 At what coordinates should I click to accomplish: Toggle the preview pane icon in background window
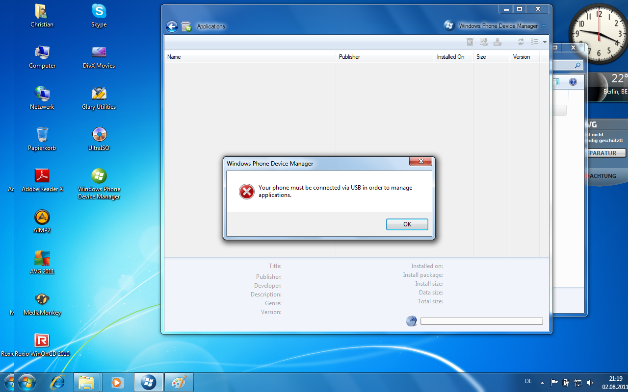556,82
